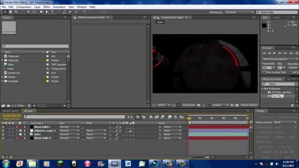Open the File menu

[4, 7]
